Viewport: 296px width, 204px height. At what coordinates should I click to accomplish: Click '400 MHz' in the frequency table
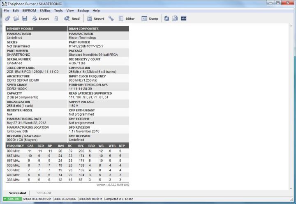[x=13, y=175]
